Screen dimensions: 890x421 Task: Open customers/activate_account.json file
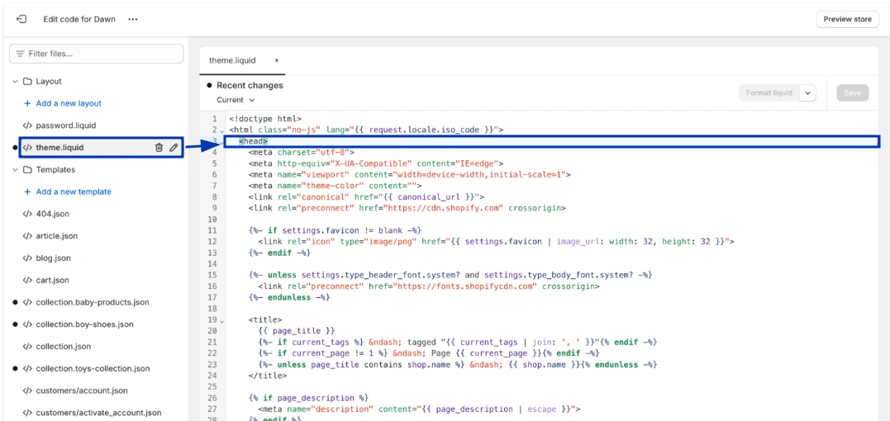point(99,413)
